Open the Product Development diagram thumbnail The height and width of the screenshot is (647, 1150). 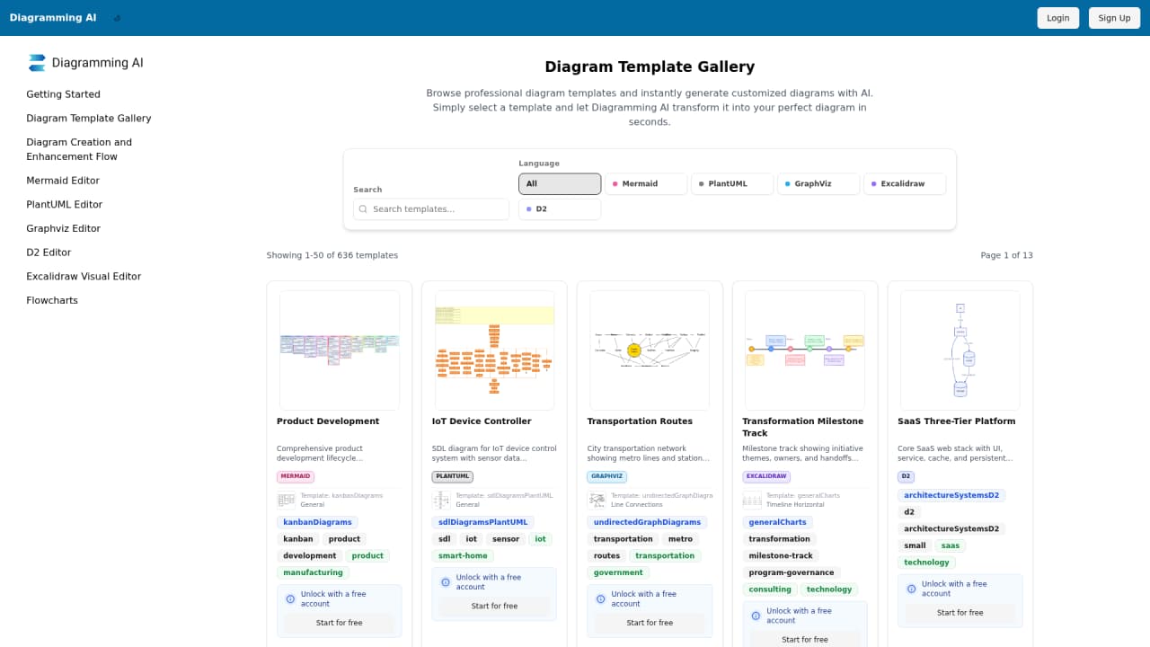pos(340,350)
